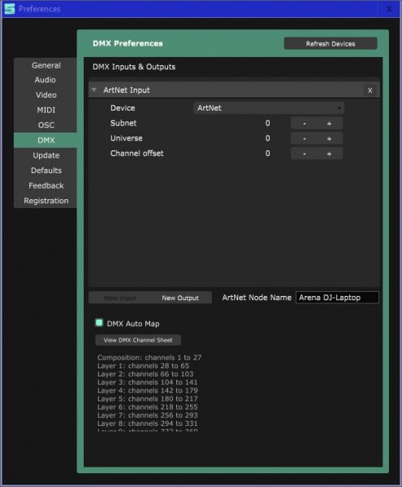This screenshot has height=487, width=402.
Task: Open the Device ArtNet dropdown
Action: point(269,108)
